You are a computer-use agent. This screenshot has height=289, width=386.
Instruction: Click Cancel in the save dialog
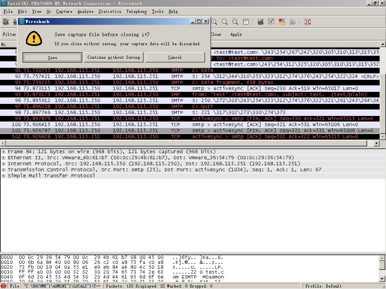coord(175,57)
